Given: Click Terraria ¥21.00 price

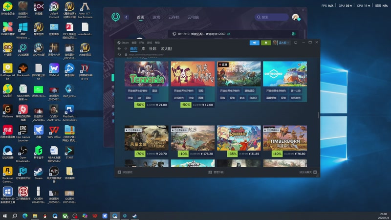Looking at the screenshot, I should coord(161,105).
